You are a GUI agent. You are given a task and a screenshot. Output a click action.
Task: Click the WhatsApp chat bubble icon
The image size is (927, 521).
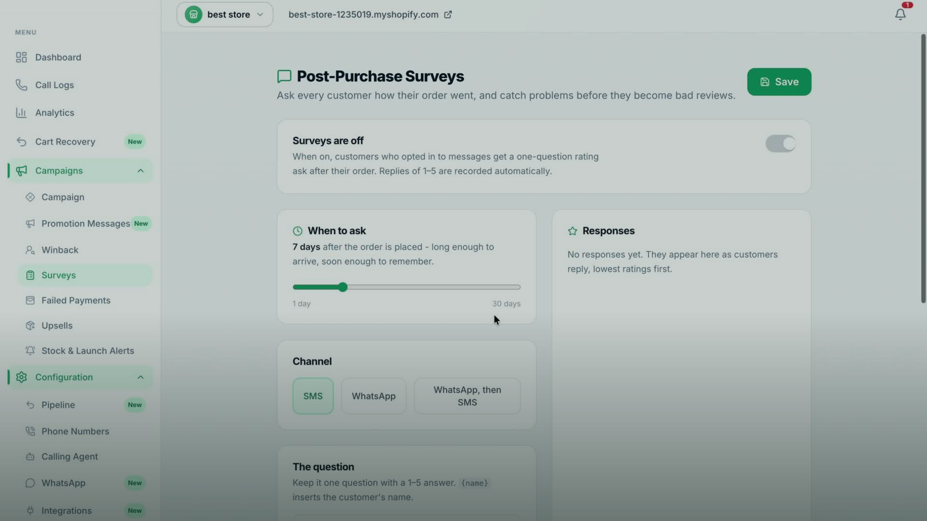click(x=30, y=483)
